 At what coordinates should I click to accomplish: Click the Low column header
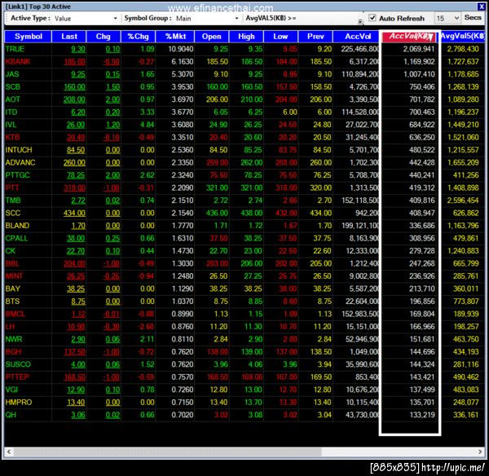[280, 37]
